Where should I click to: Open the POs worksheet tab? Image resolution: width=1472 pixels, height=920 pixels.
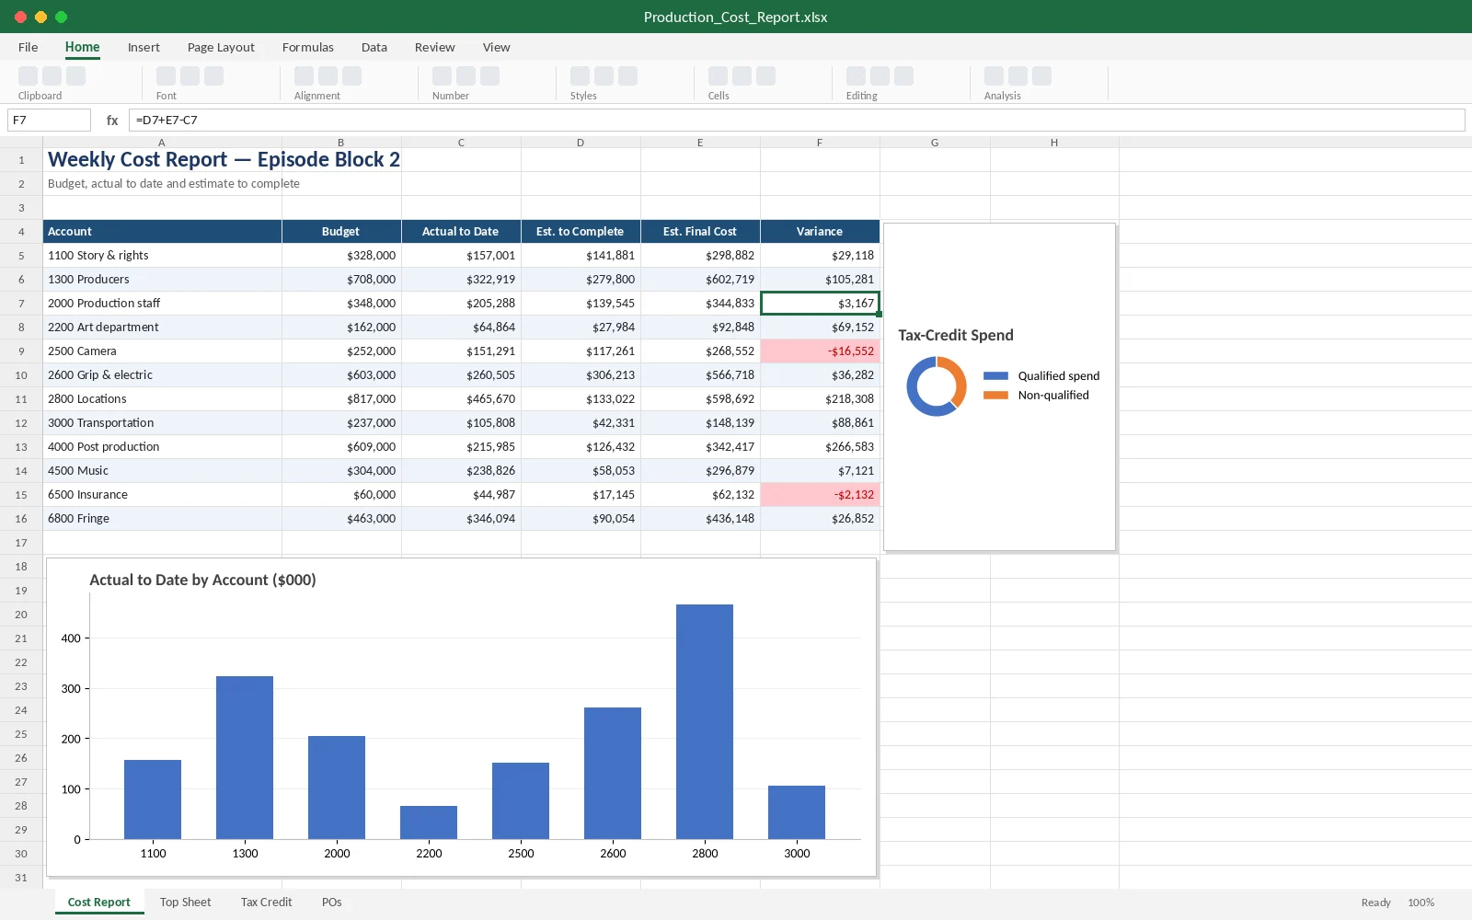click(332, 903)
